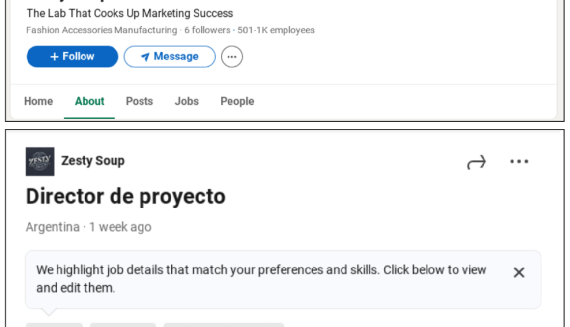Send a message to the company
The width and height of the screenshot is (570, 327).
coord(170,57)
